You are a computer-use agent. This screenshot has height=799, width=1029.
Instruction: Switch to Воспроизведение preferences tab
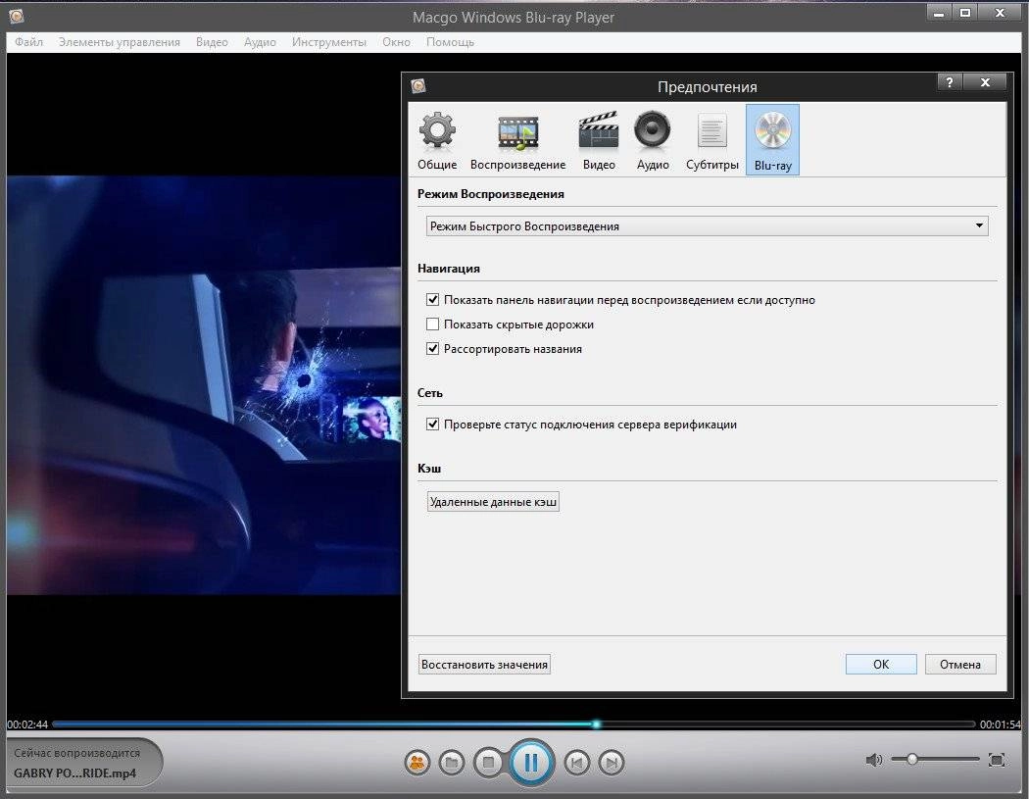click(517, 140)
